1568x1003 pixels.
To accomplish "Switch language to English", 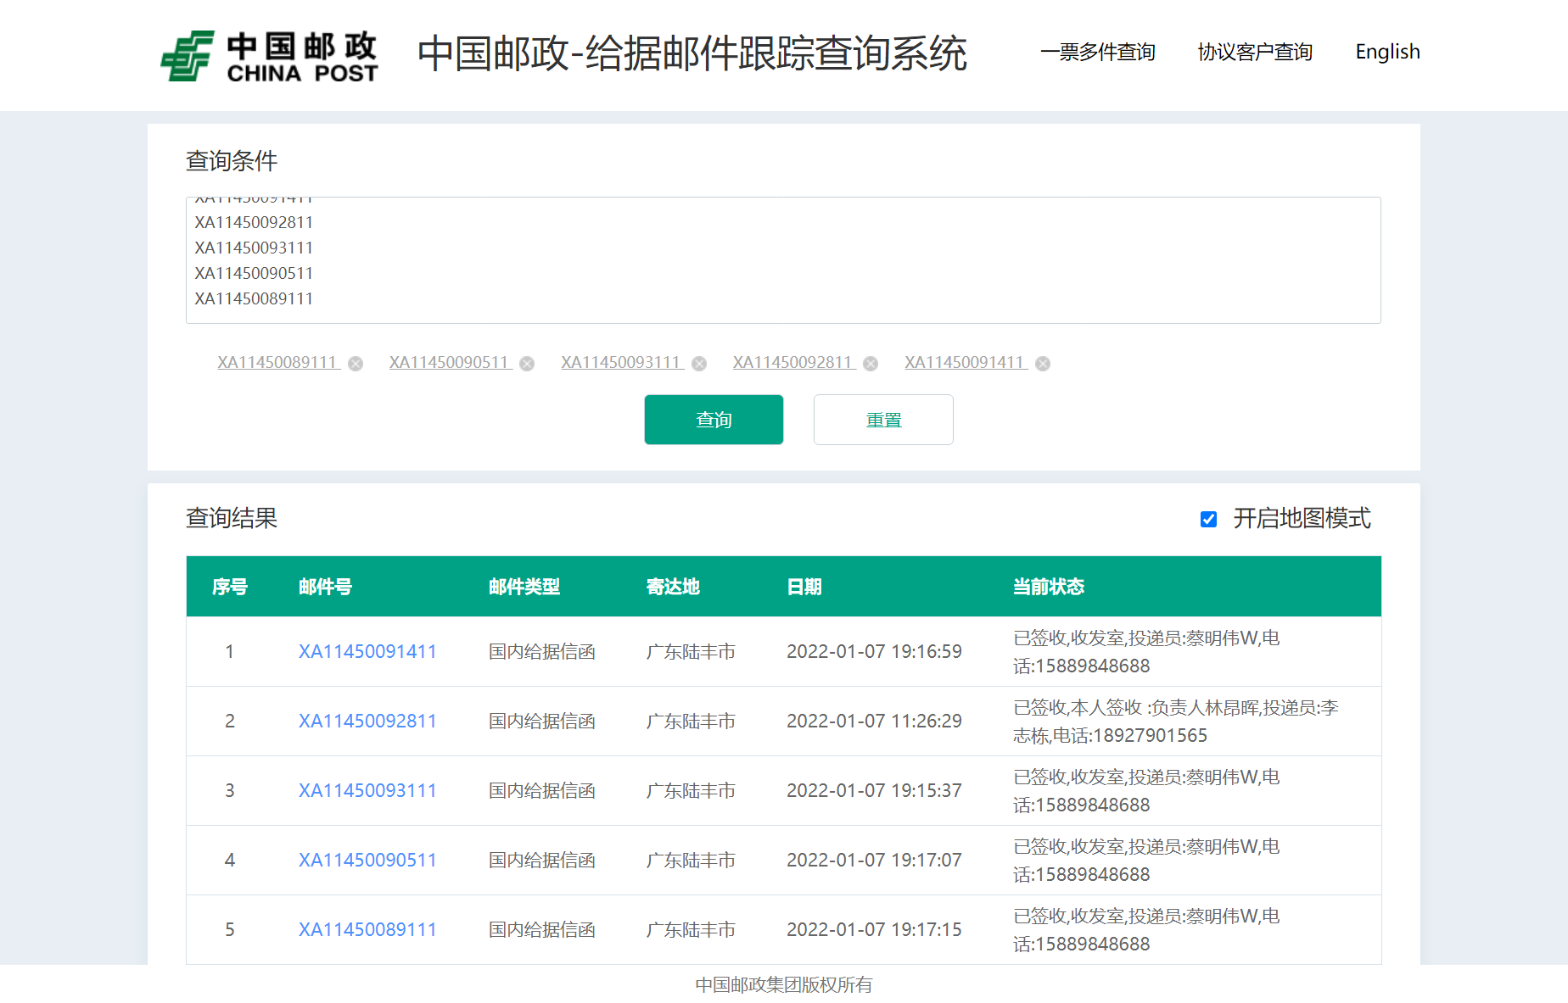I will [1387, 52].
